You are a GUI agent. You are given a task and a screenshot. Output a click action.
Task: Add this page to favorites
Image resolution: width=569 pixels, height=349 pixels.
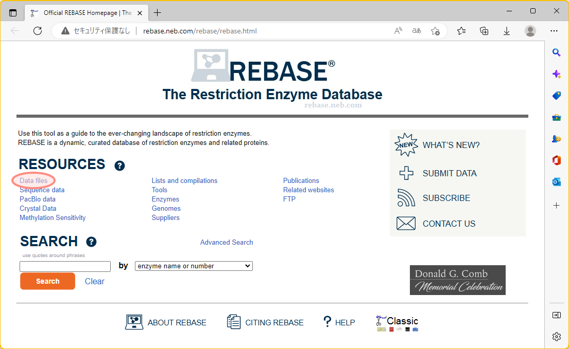coord(435,31)
